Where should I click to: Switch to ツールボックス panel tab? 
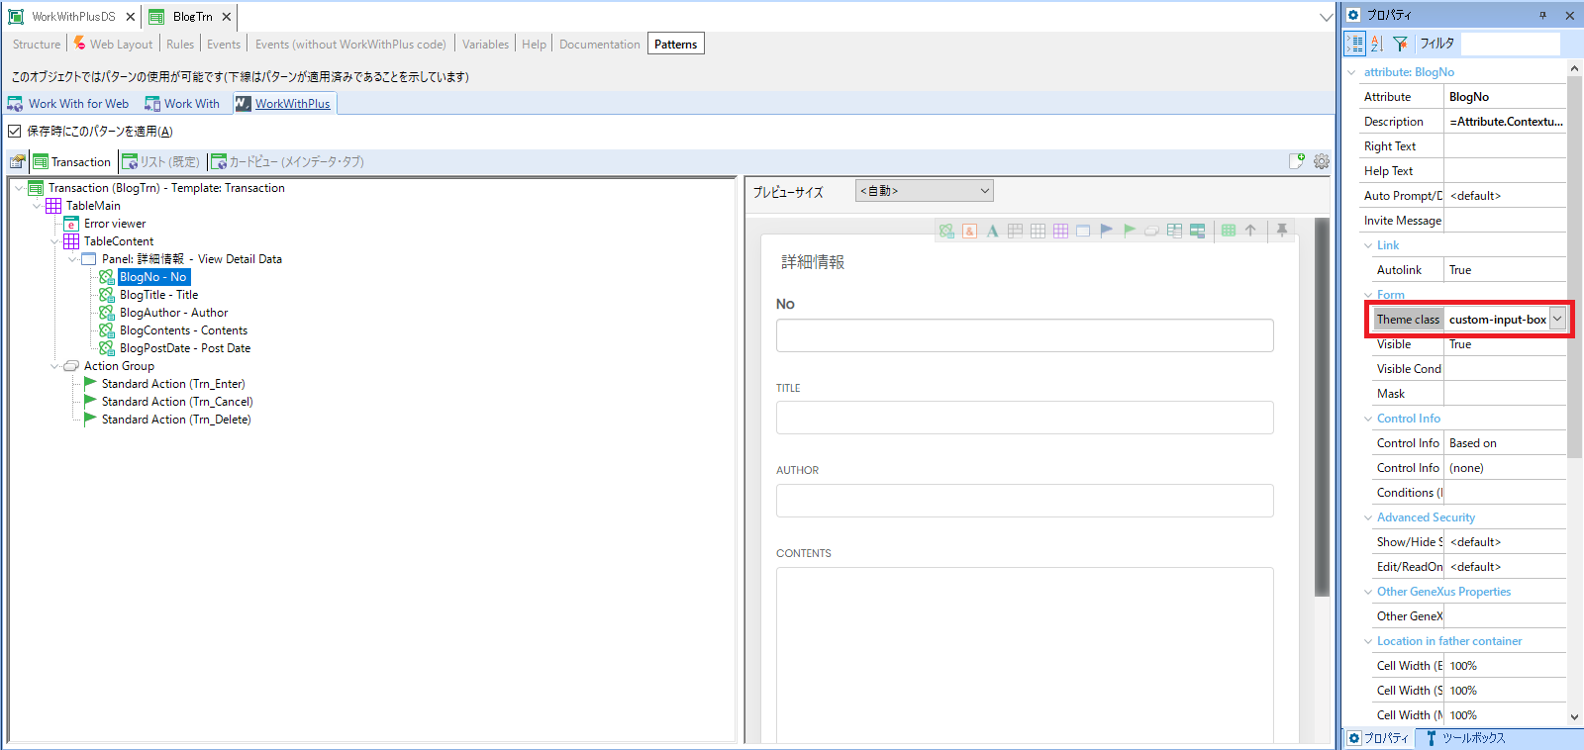[x=1464, y=738]
